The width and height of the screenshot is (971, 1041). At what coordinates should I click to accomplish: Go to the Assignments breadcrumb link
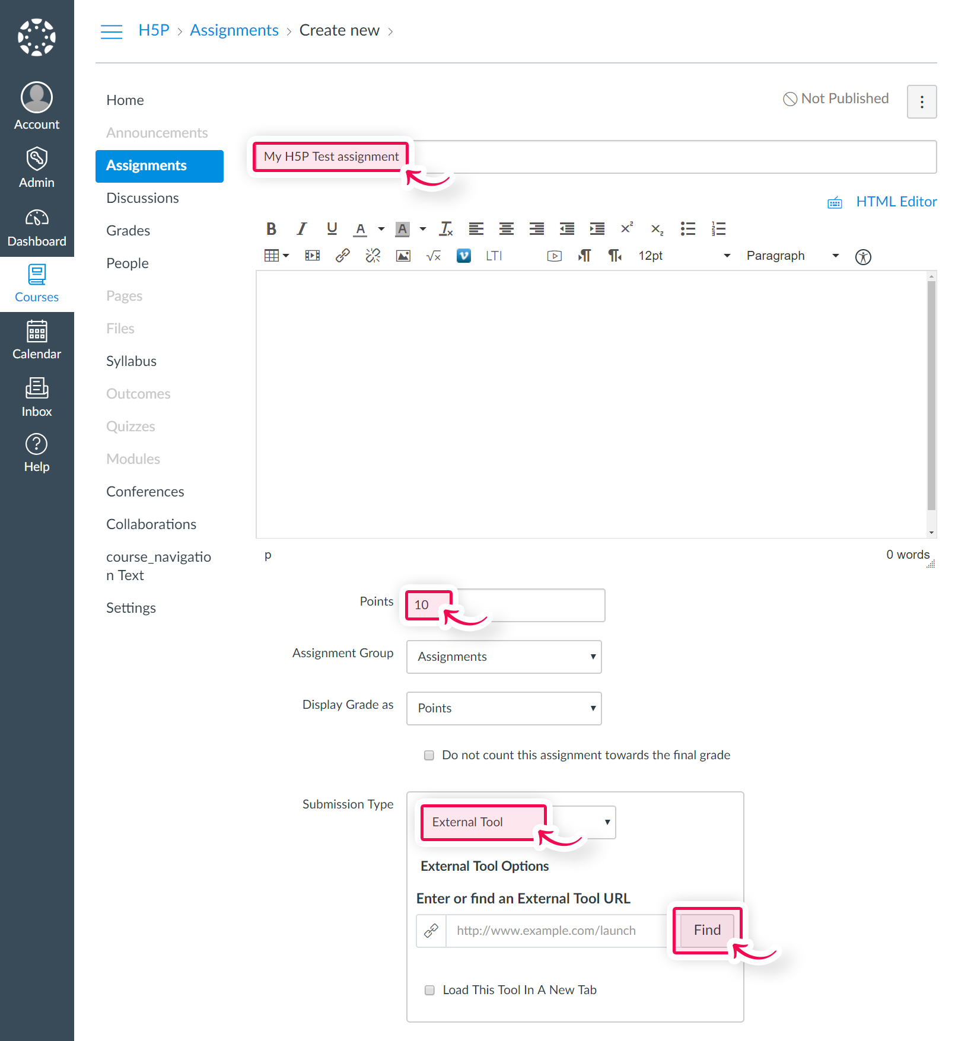coord(234,30)
